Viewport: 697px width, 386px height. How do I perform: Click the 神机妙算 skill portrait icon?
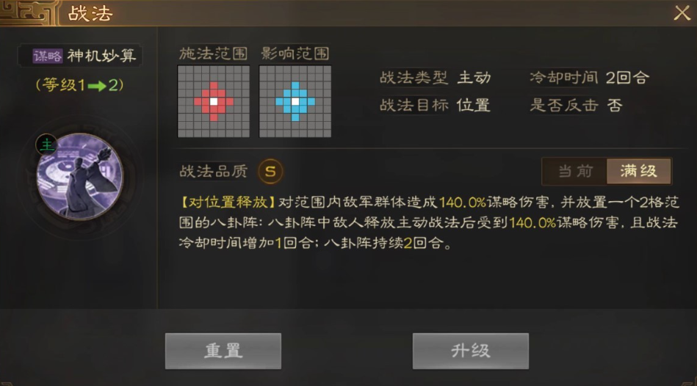click(x=79, y=176)
